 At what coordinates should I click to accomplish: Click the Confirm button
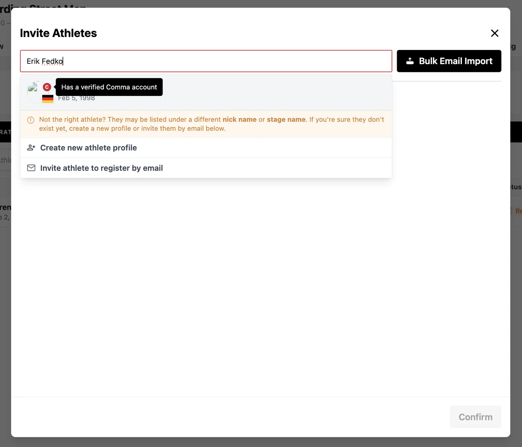[475, 417]
